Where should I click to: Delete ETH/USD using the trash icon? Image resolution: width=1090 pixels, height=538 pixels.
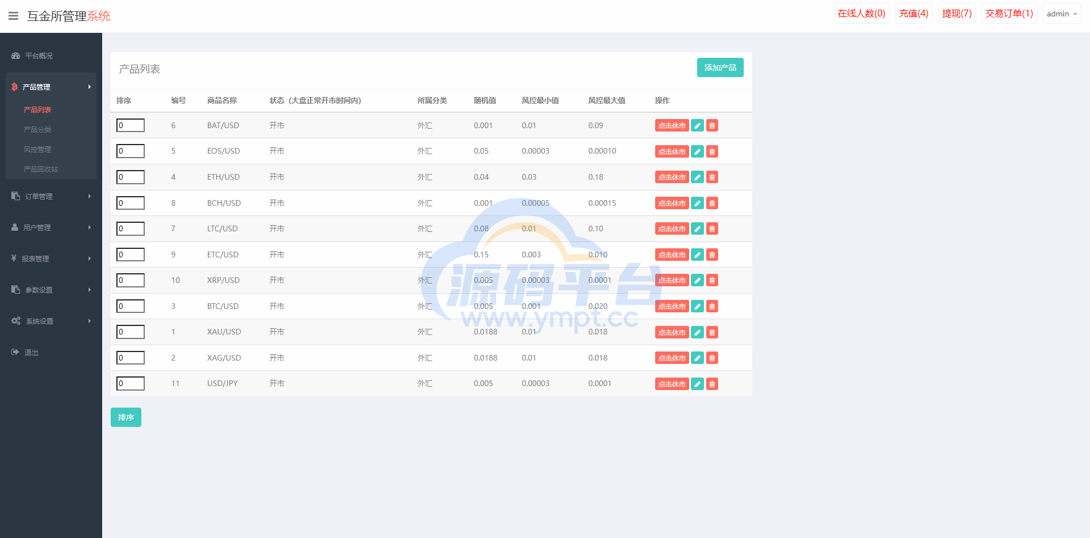[x=712, y=177]
